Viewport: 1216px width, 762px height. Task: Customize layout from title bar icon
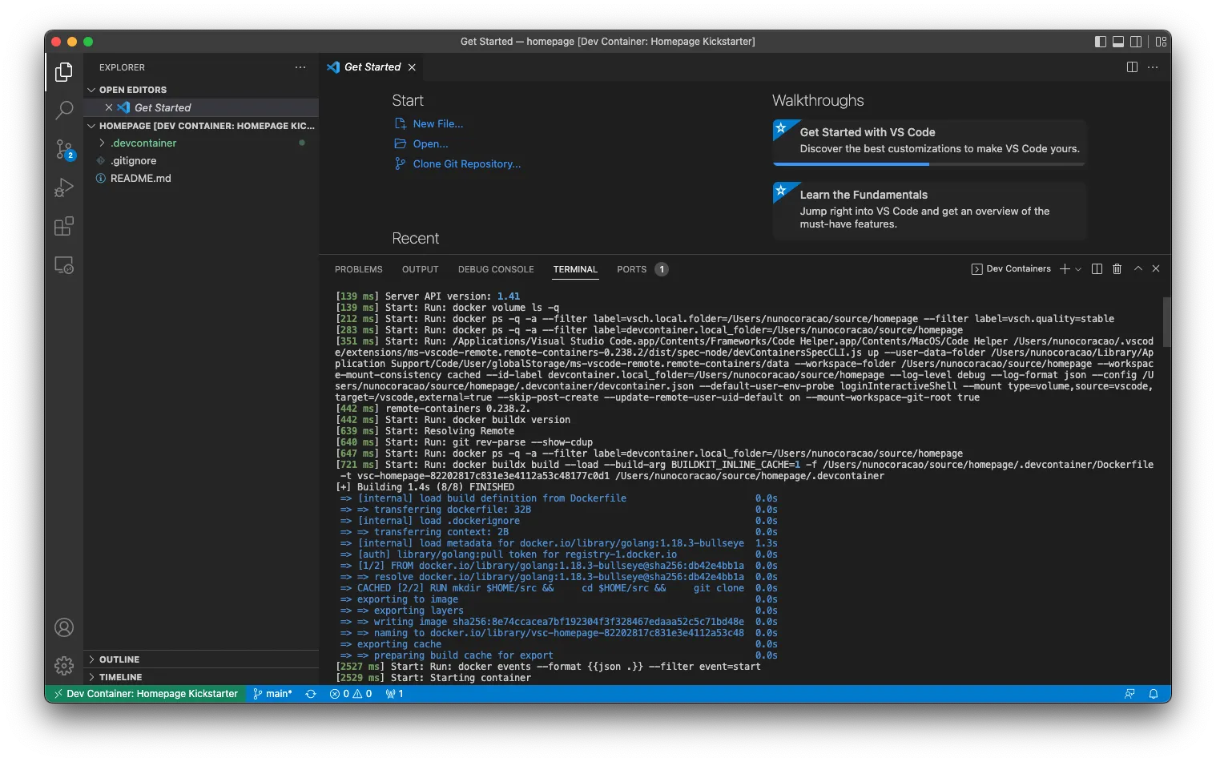tap(1161, 42)
